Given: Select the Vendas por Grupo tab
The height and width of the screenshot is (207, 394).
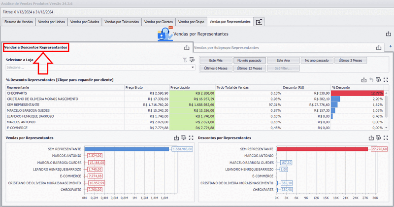Looking at the screenshot, I should 191,22.
